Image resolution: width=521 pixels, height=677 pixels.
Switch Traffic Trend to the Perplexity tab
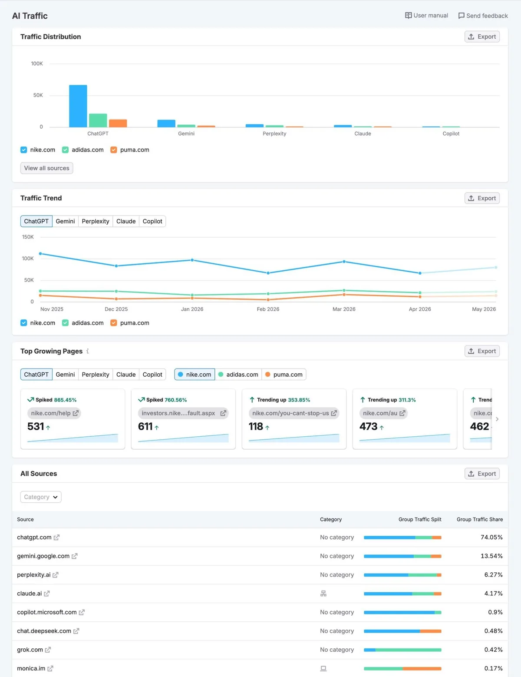coord(96,221)
